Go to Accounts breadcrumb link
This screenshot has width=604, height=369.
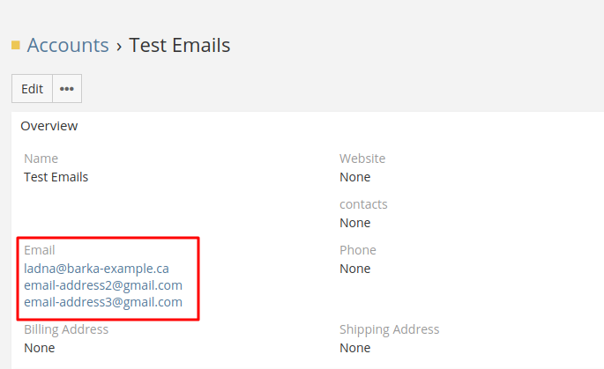[68, 45]
